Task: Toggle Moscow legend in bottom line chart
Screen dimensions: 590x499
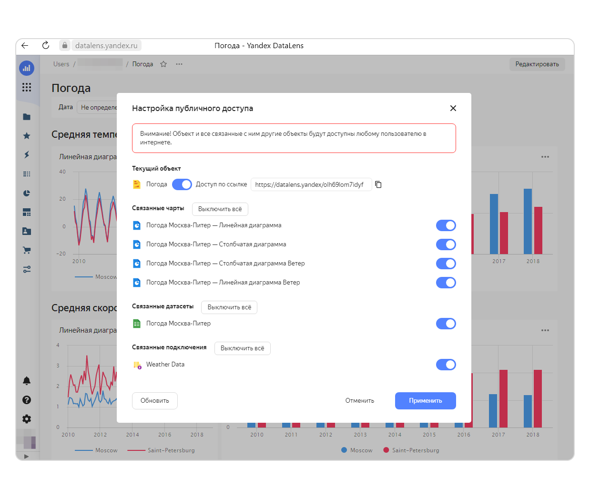Action: [96, 450]
